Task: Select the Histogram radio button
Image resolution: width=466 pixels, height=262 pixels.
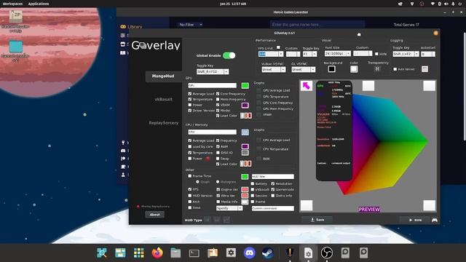Action: click(x=218, y=182)
